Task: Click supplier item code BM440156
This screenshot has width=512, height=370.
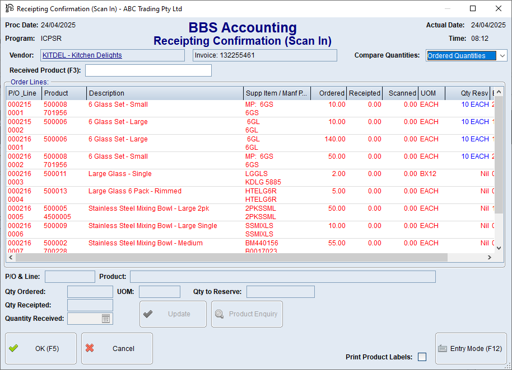Action: click(262, 243)
